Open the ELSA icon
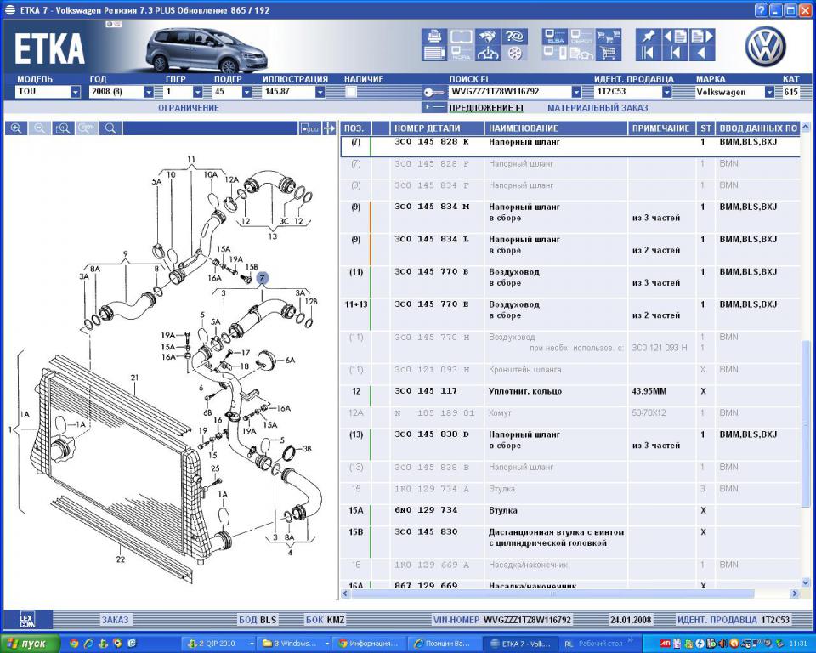 pyautogui.click(x=555, y=37)
